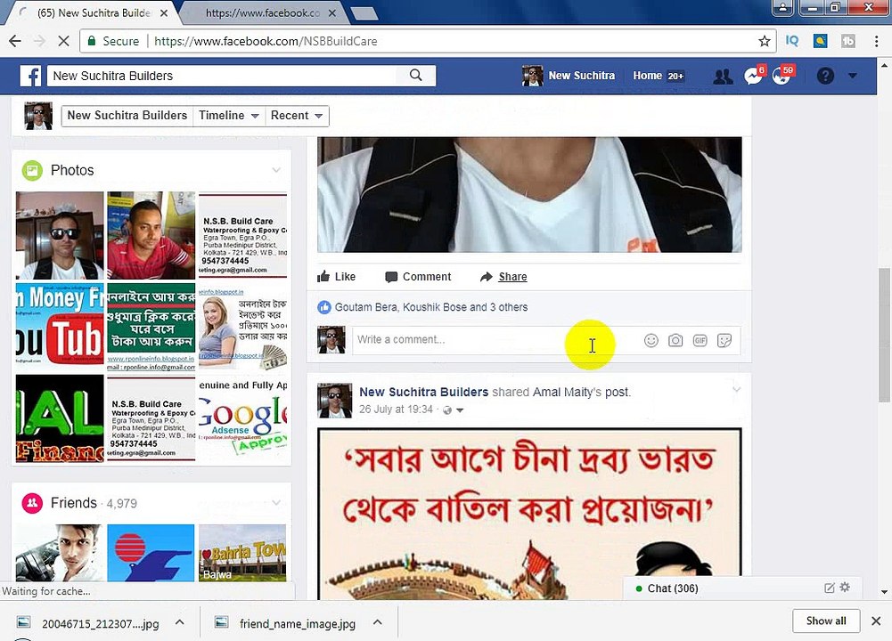Close the downloads bar
Viewport: 892px width, 641px height.
click(876, 621)
